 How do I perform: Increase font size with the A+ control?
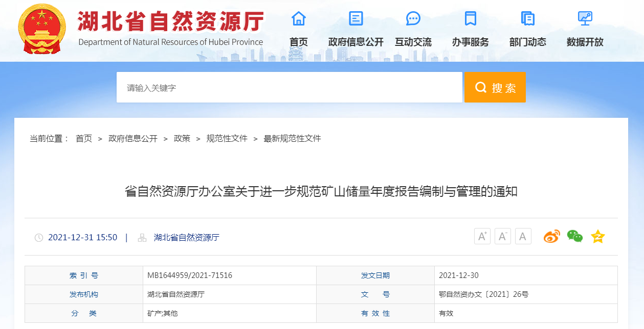482,236
